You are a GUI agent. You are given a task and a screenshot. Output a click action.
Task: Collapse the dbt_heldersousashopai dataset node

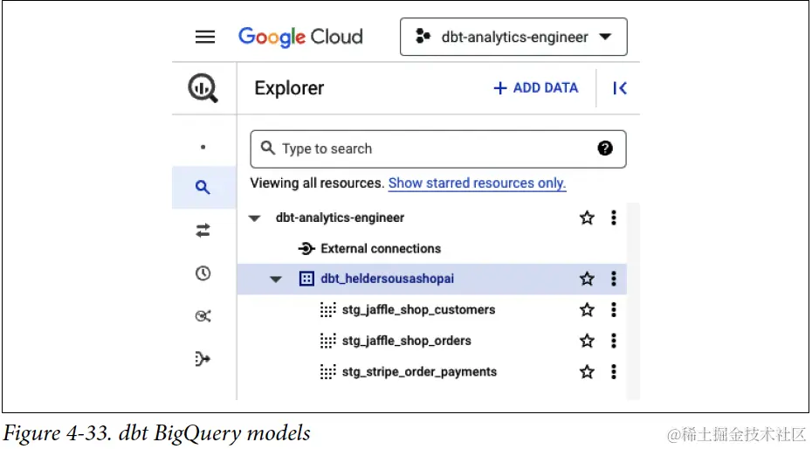[x=276, y=280]
